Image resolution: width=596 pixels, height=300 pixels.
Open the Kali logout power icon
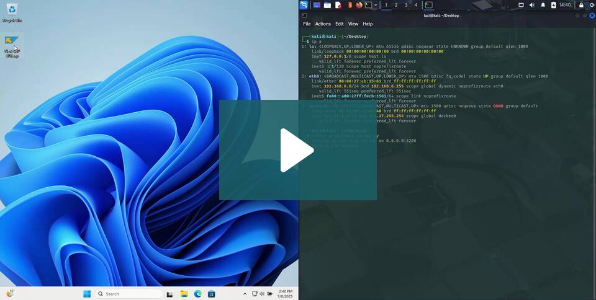[592, 5]
